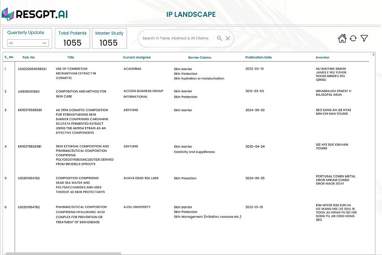This screenshot has height=255, width=382.
Task: Click assignee AEKYUNG in row 4
Action: click(131, 146)
